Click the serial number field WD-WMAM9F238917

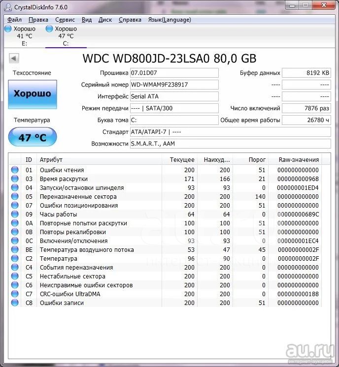point(174,85)
